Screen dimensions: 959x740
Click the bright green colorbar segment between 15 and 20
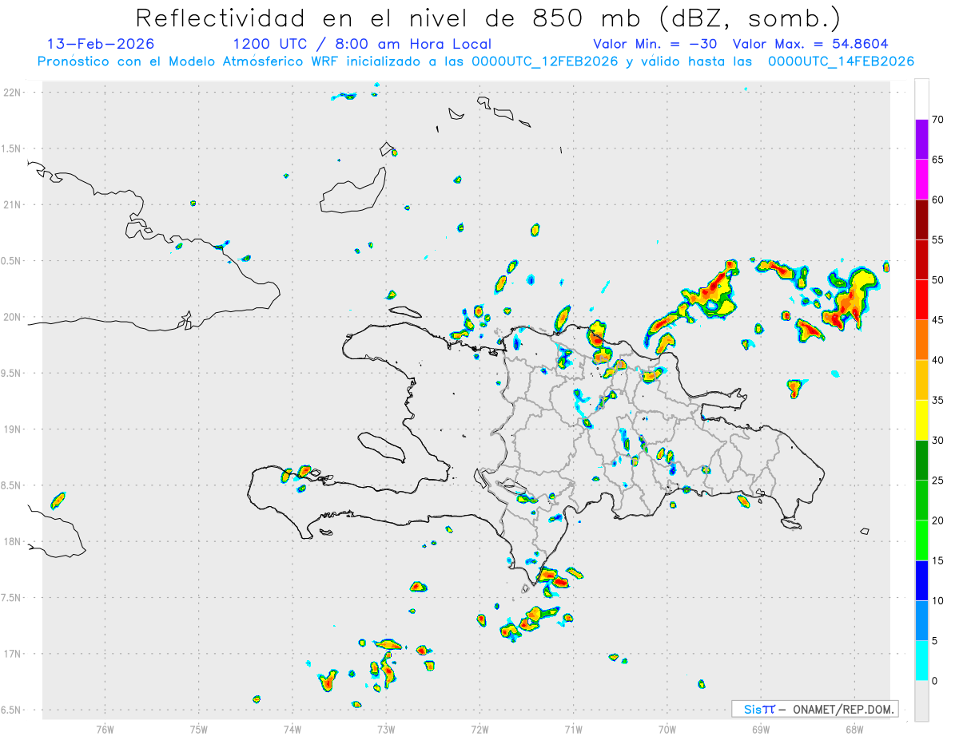click(921, 540)
